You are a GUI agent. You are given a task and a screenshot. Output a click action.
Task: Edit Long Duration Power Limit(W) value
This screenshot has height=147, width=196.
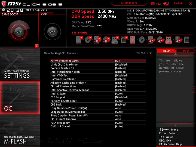(x=98, y=108)
